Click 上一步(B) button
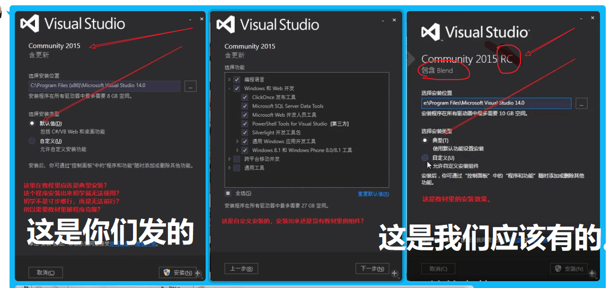Screen dimensions: 610x288 [241, 268]
